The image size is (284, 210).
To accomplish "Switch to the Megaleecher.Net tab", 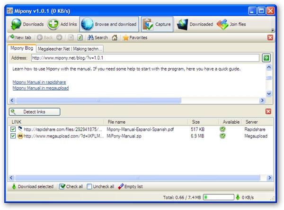I will click(x=70, y=49).
